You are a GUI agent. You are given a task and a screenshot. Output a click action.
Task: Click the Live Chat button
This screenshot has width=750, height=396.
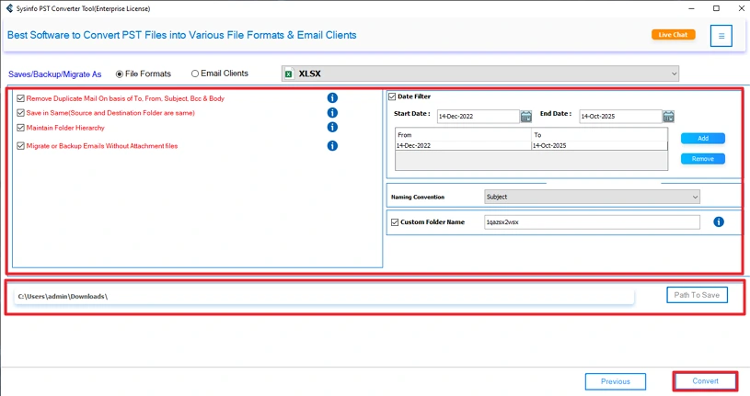click(x=673, y=35)
